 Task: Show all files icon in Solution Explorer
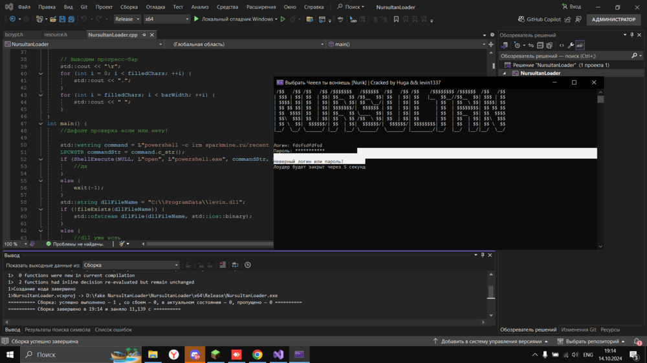(549, 45)
